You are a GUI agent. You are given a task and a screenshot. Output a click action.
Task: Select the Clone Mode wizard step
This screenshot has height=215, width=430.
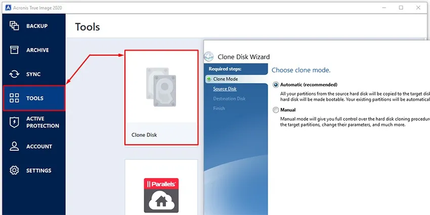(226, 79)
